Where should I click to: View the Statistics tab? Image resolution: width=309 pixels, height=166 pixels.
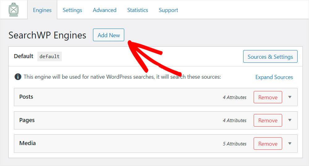138,10
